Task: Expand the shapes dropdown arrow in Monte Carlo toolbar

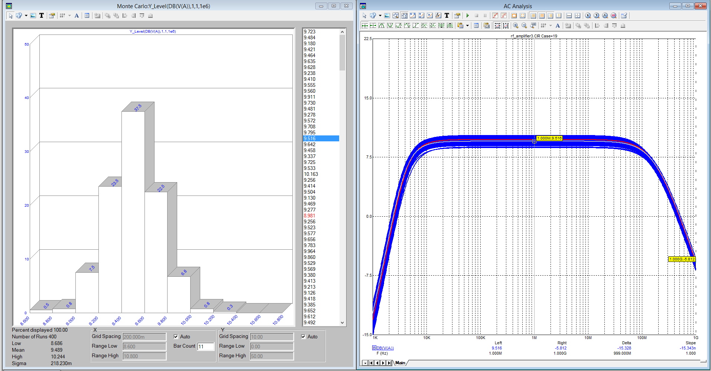Action: pyautogui.click(x=26, y=16)
